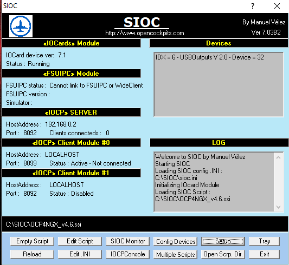Click the Empty Script button
Screen dimensions: 289x265
32,241
